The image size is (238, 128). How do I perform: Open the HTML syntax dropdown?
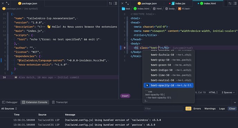213,92
